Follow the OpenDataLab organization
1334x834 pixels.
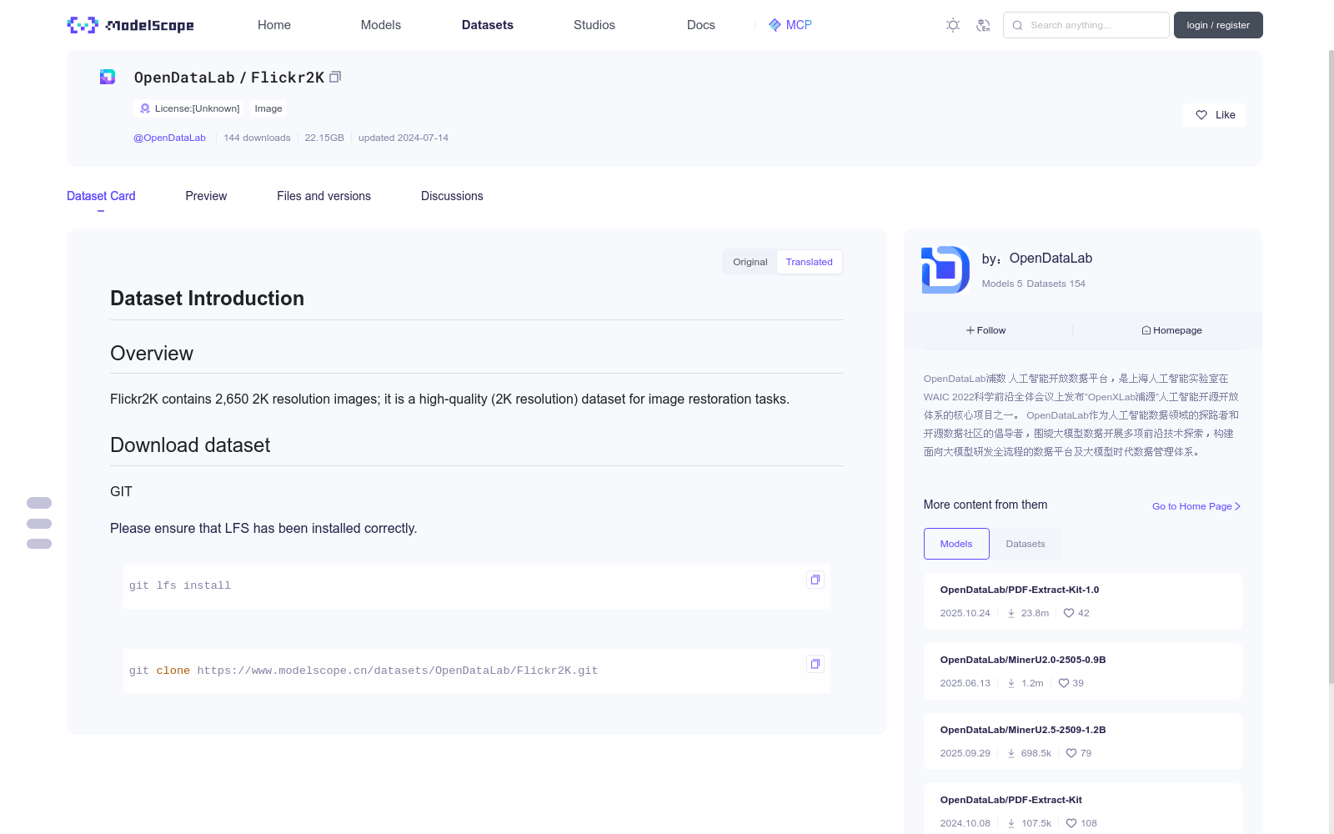pos(986,330)
